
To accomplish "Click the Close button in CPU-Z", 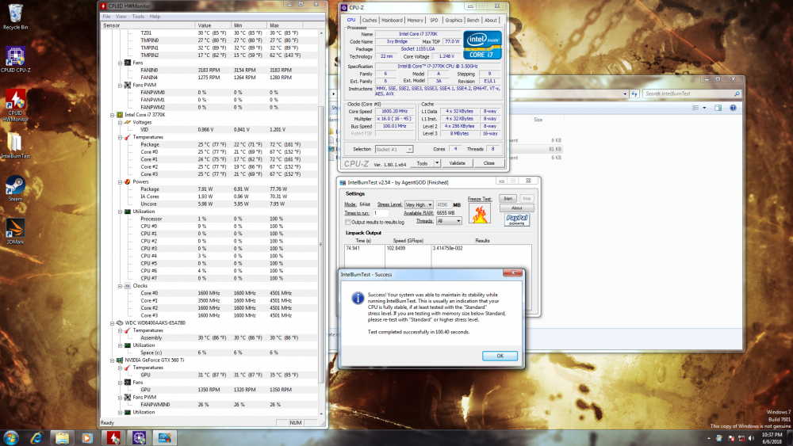I will click(x=489, y=163).
